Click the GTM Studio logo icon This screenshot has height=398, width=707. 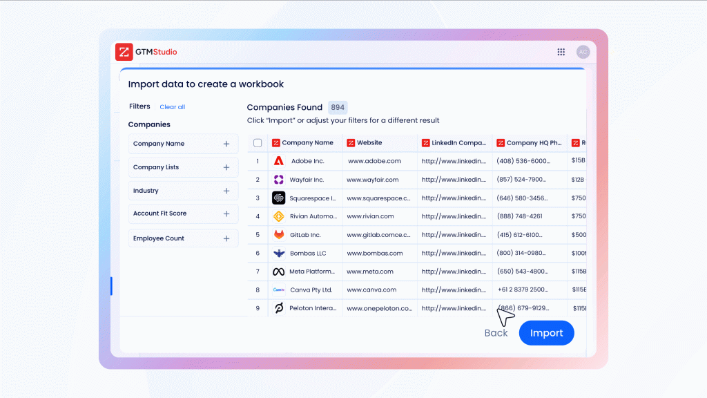tap(124, 53)
